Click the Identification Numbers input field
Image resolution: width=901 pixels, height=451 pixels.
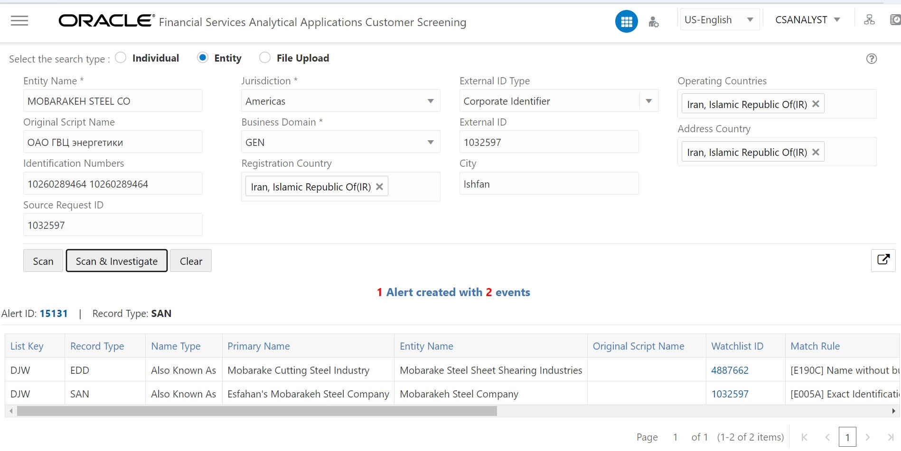pyautogui.click(x=113, y=184)
